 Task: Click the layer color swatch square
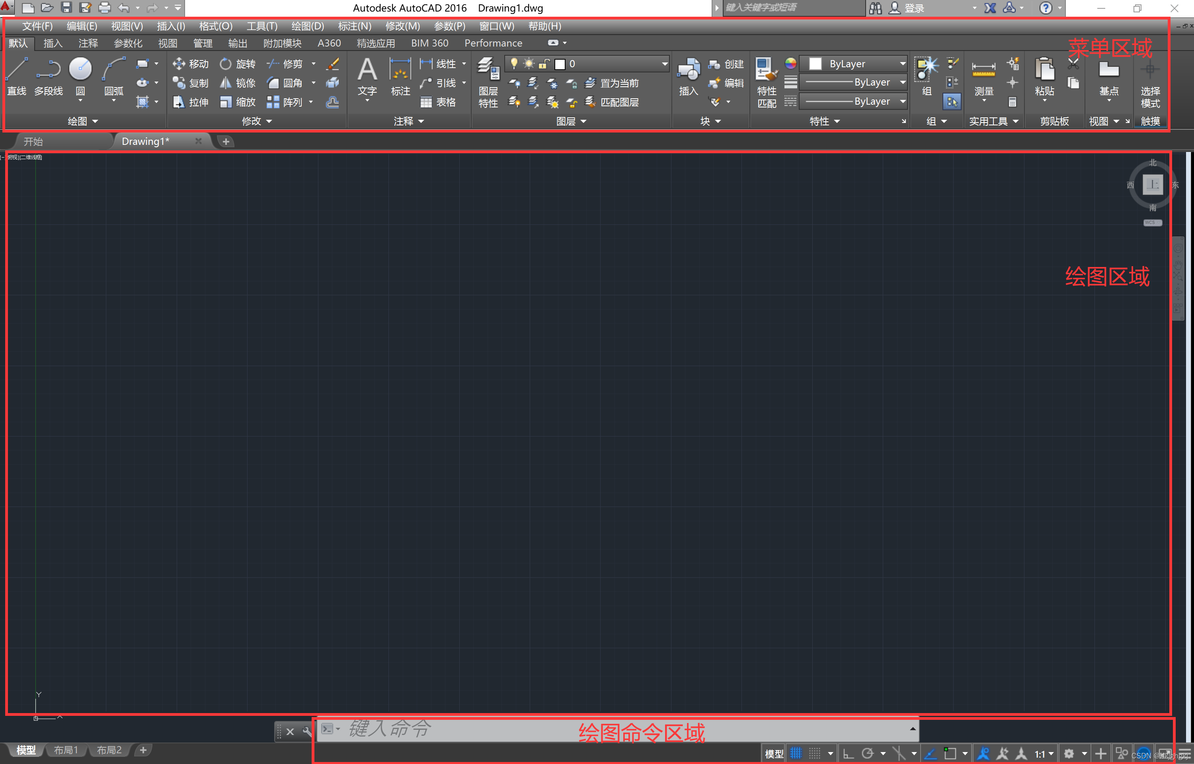560,64
